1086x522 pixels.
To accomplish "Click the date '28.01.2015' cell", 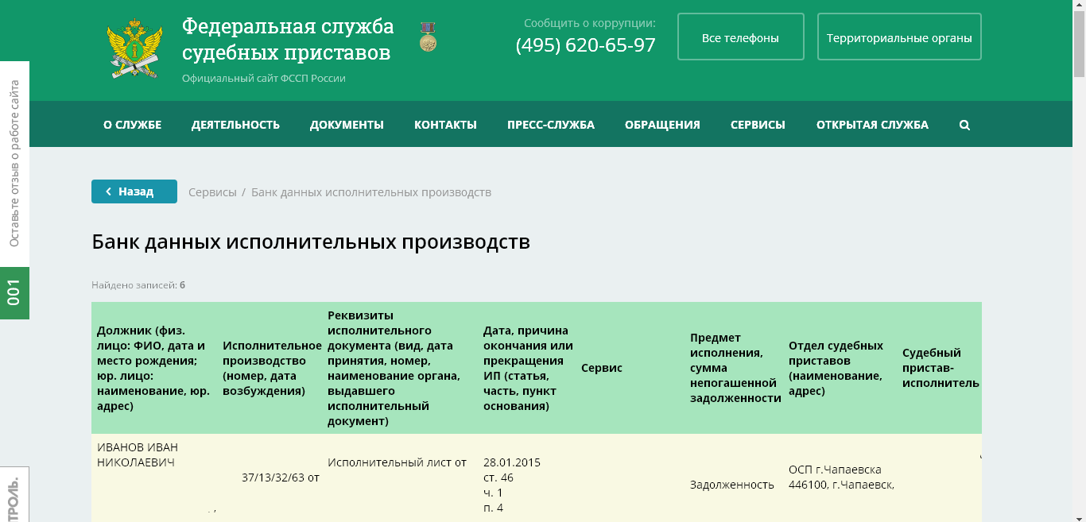I will pos(511,462).
